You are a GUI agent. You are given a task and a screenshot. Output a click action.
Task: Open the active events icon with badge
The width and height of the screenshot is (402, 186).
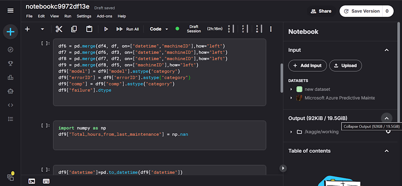pos(11,177)
